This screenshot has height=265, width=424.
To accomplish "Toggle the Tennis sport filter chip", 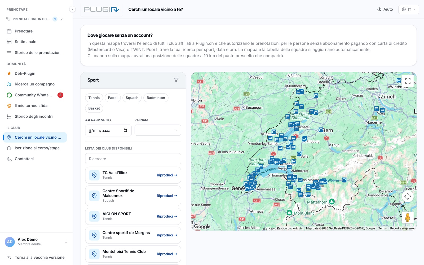I will pyautogui.click(x=94, y=98).
